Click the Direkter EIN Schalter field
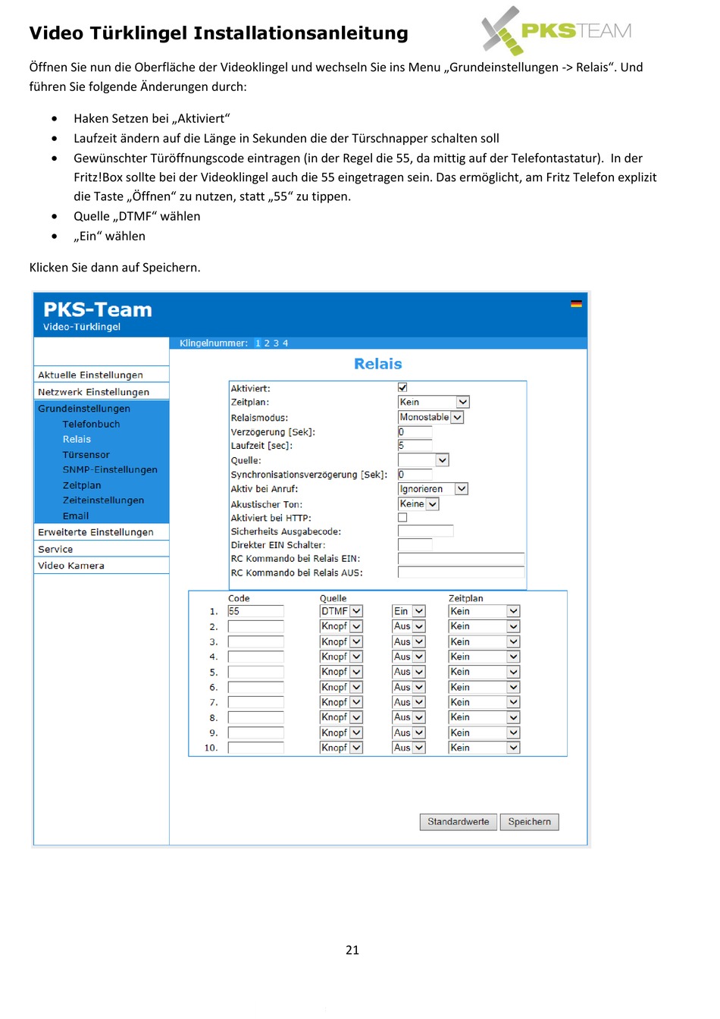This screenshot has height=1019, width=720. 415,545
